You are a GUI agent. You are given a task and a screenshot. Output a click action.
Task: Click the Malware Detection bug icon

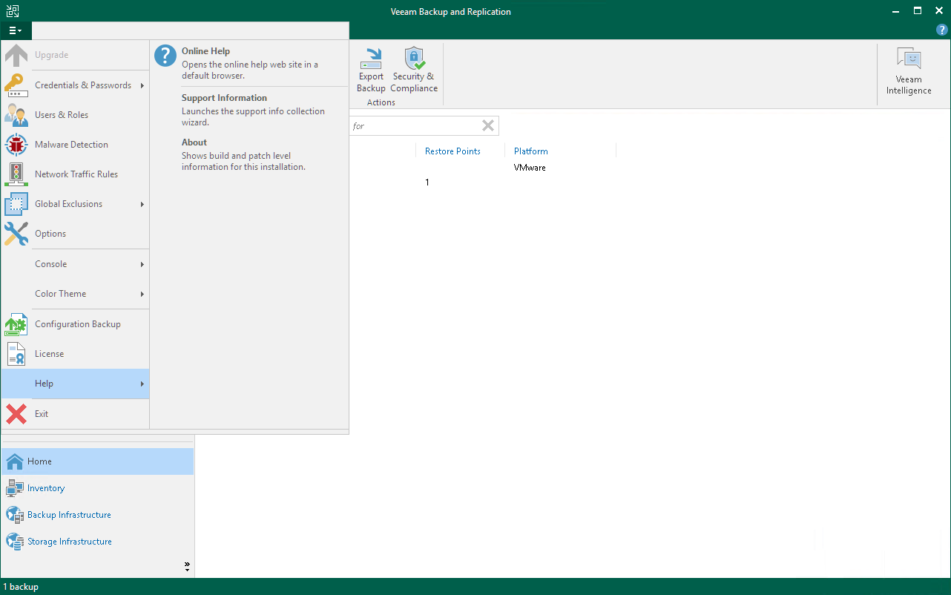pyautogui.click(x=16, y=145)
